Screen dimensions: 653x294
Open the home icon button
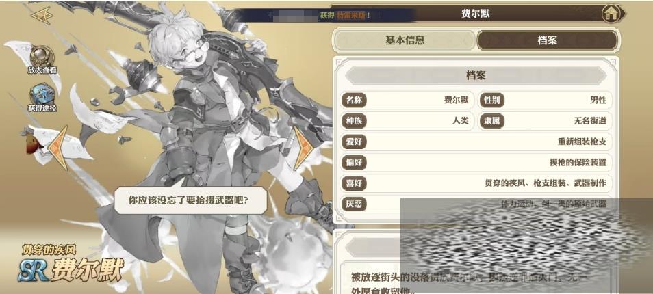click(x=611, y=14)
